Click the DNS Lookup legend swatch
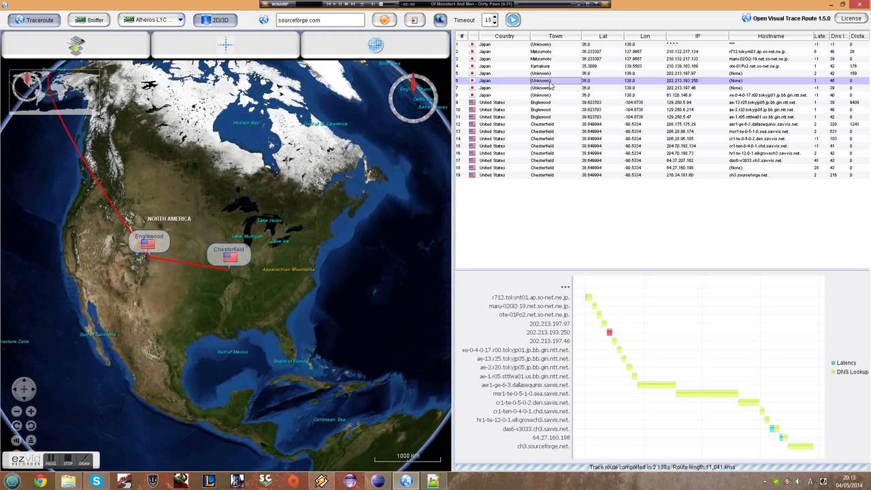Image resolution: width=871 pixels, height=490 pixels. coord(833,372)
